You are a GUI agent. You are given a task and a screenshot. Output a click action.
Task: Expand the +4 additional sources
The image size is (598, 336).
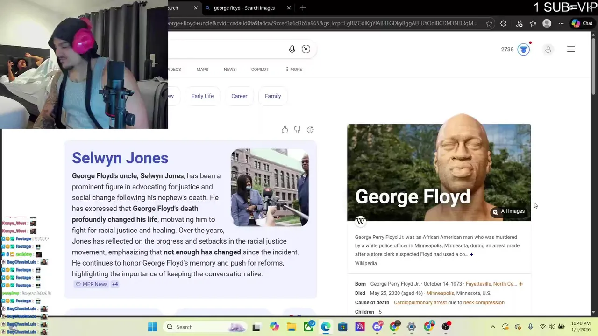tap(115, 284)
